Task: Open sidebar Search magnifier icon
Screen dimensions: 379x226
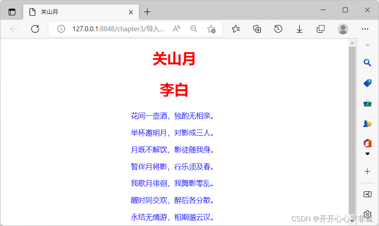Action: tap(367, 63)
